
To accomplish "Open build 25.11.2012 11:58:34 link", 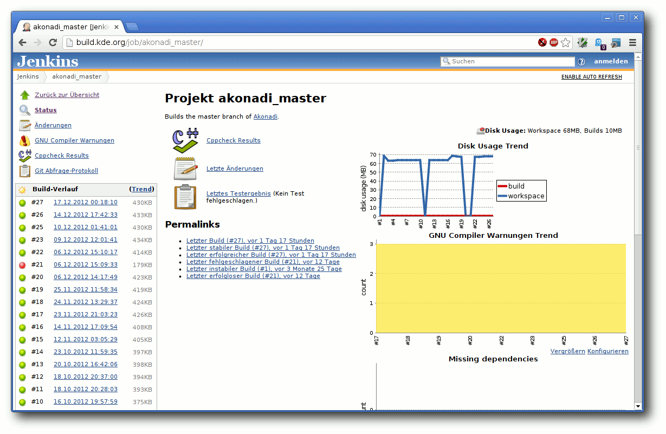I will [86, 289].
